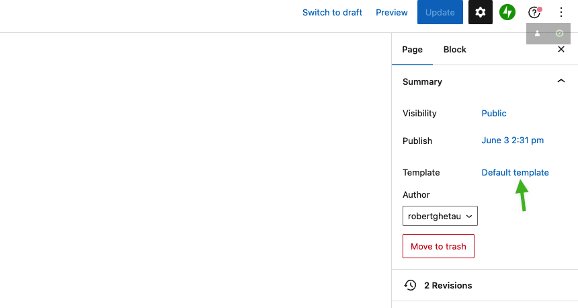578x308 pixels.
Task: Click the green circular icon in gray overlay
Action: tap(559, 34)
